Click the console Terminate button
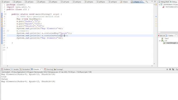This screenshot has height=100, width=178. point(167,69)
